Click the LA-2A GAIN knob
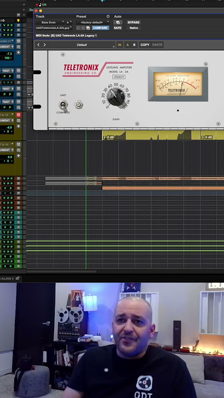 point(116,97)
